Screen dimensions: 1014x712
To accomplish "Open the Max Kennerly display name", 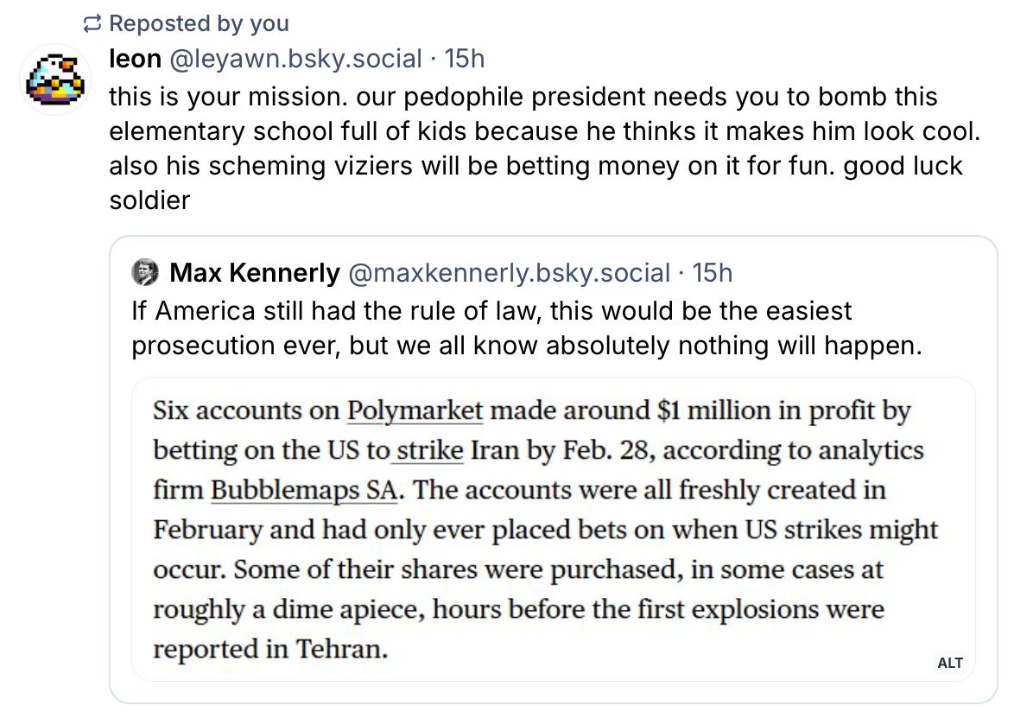I will point(255,273).
